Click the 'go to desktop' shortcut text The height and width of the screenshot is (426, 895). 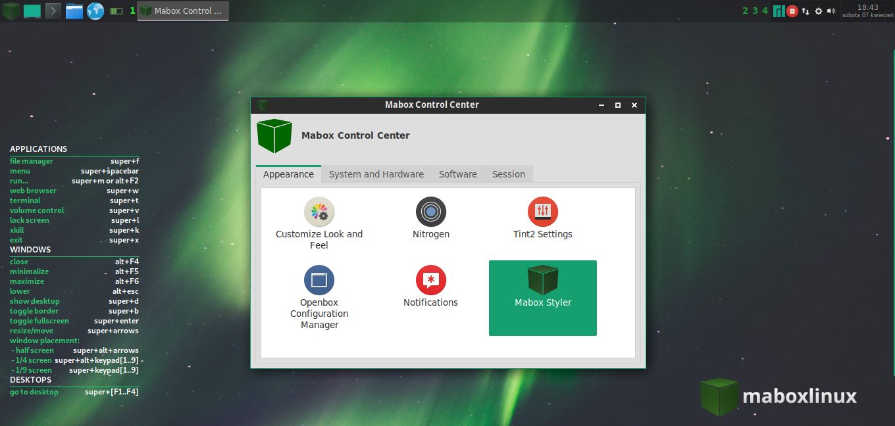click(x=34, y=392)
